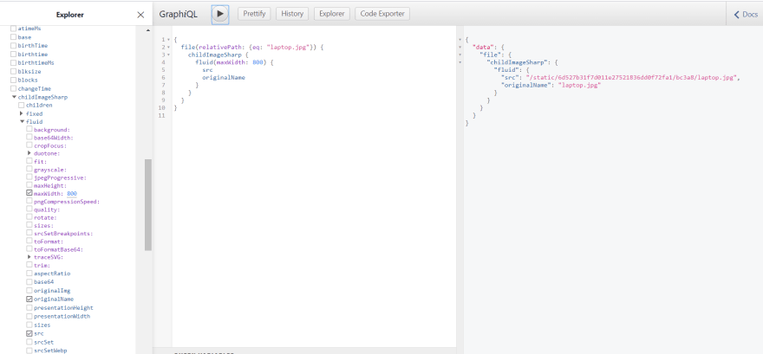This screenshot has width=763, height=354.
Task: Click the Prettify button
Action: coord(255,14)
